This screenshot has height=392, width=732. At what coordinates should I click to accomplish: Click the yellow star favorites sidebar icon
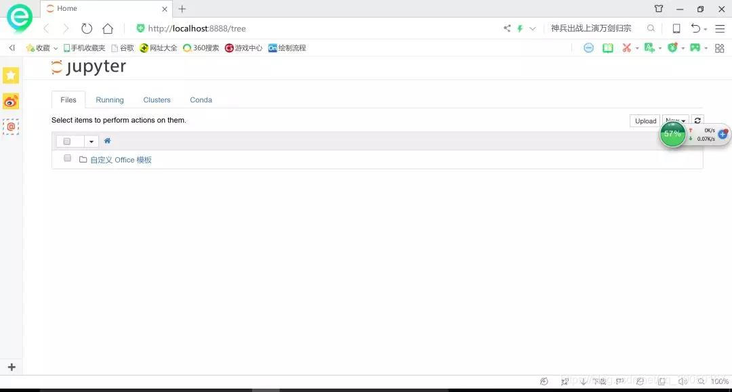(x=11, y=76)
